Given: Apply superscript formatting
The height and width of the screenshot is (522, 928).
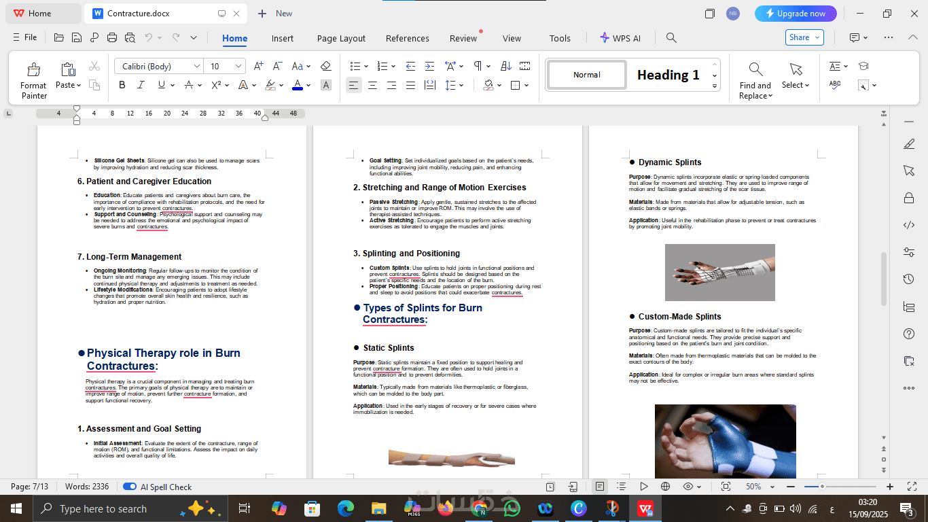Looking at the screenshot, I should coord(216,85).
